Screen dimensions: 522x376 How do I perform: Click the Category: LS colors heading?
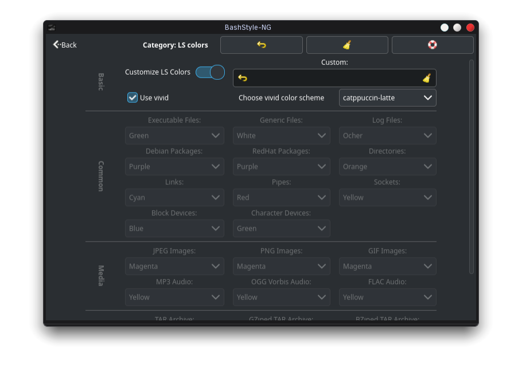pyautogui.click(x=176, y=45)
